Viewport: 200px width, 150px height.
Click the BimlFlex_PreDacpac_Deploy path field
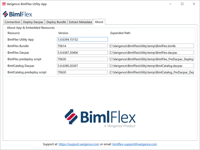click(x=152, y=59)
